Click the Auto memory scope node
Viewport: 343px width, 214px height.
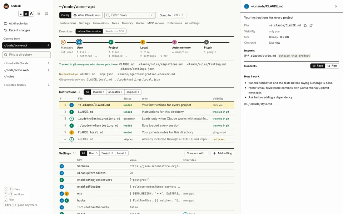(174, 42)
